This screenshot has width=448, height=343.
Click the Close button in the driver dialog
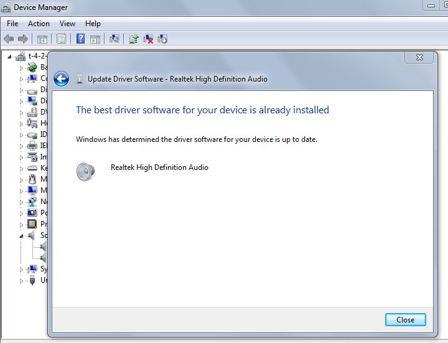click(x=406, y=319)
